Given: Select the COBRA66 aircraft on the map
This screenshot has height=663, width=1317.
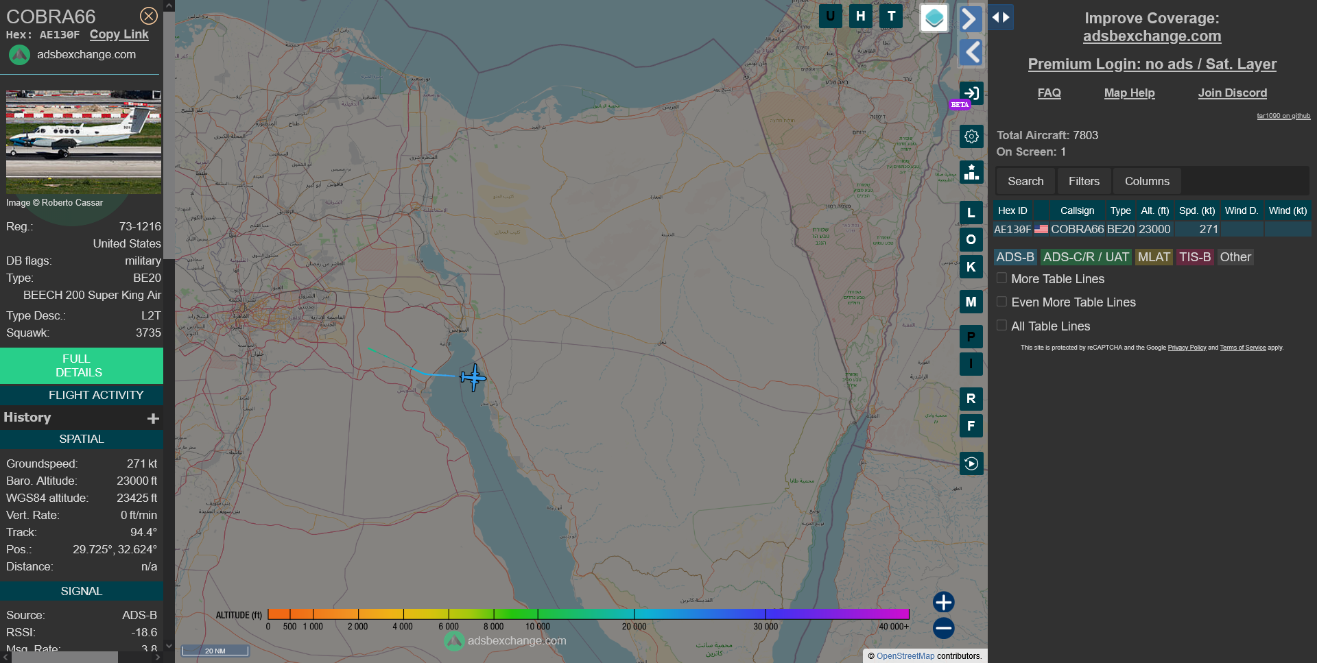Looking at the screenshot, I should coord(473,377).
